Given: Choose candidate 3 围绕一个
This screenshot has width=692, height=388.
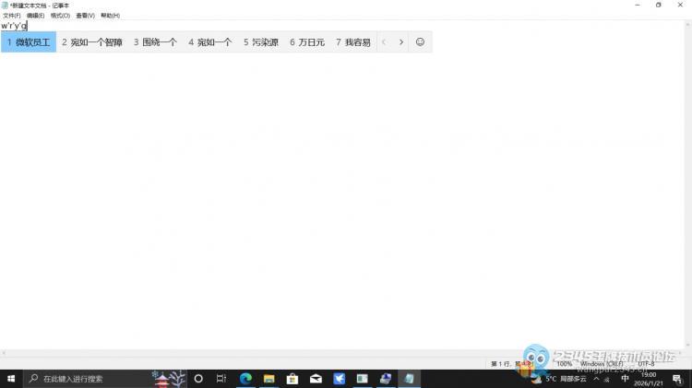Looking at the screenshot, I should pos(155,42).
